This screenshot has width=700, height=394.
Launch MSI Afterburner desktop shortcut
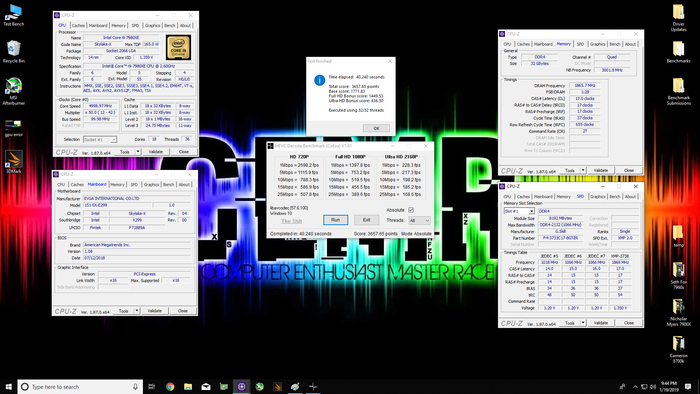pos(13,91)
